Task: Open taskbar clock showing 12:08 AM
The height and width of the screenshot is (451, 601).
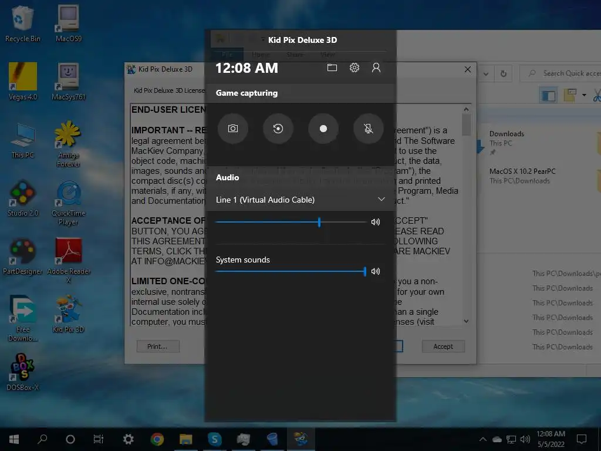Action: 551,439
